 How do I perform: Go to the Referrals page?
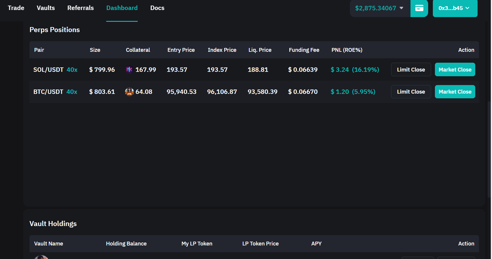[x=80, y=8]
